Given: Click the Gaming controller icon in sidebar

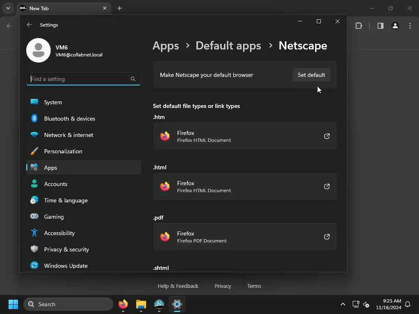Looking at the screenshot, I should [x=34, y=216].
